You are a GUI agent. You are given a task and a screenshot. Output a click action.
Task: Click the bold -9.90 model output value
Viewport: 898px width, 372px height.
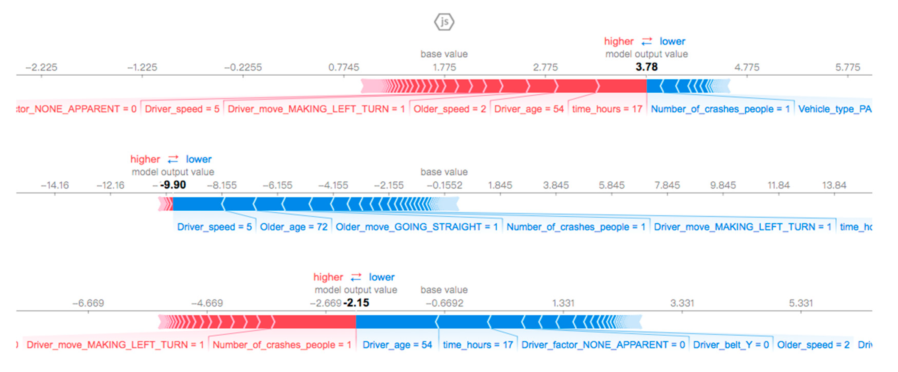click(x=173, y=184)
